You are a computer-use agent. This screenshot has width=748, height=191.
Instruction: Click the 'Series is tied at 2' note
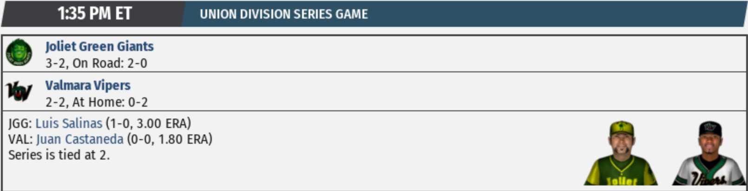pyautogui.click(x=59, y=155)
